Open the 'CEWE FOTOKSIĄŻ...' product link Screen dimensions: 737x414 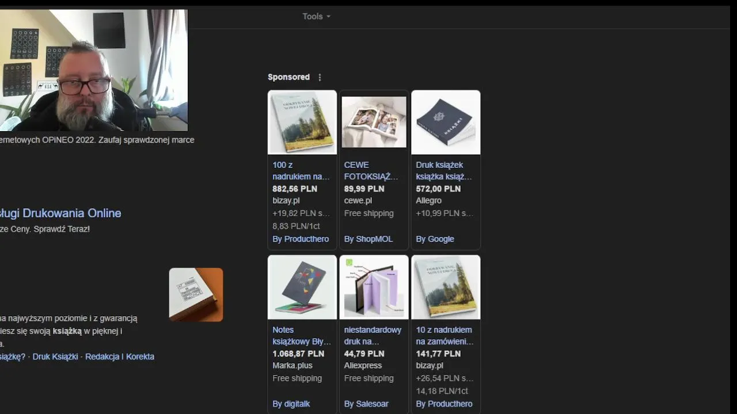(371, 171)
